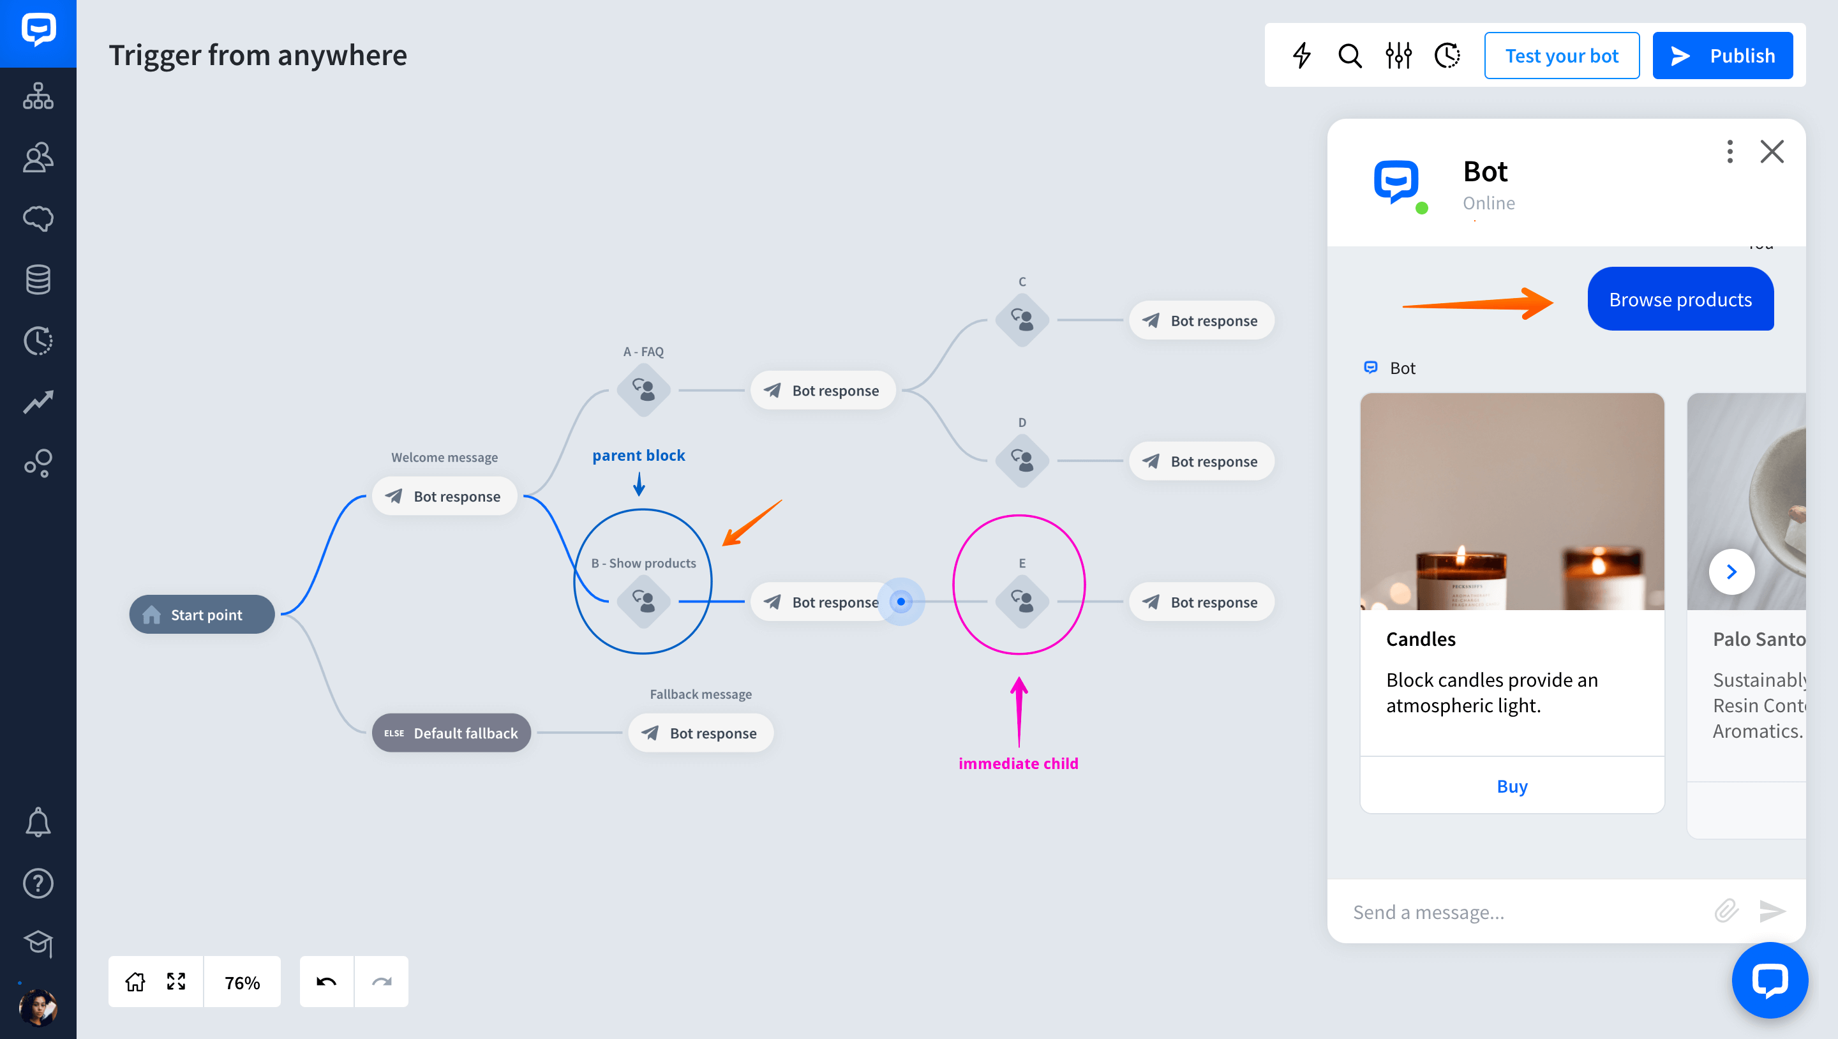The height and width of the screenshot is (1039, 1838).
Task: Redo the canvas action
Action: pyautogui.click(x=382, y=982)
